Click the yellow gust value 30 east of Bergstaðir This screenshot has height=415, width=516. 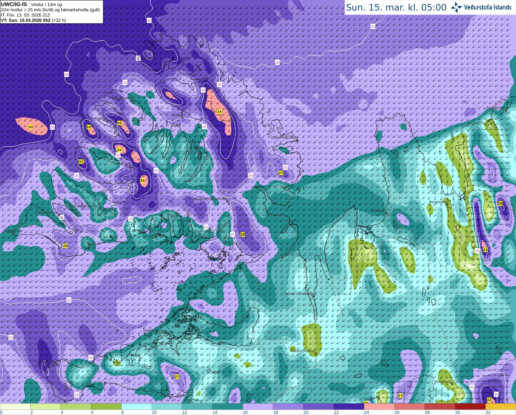click(501, 204)
